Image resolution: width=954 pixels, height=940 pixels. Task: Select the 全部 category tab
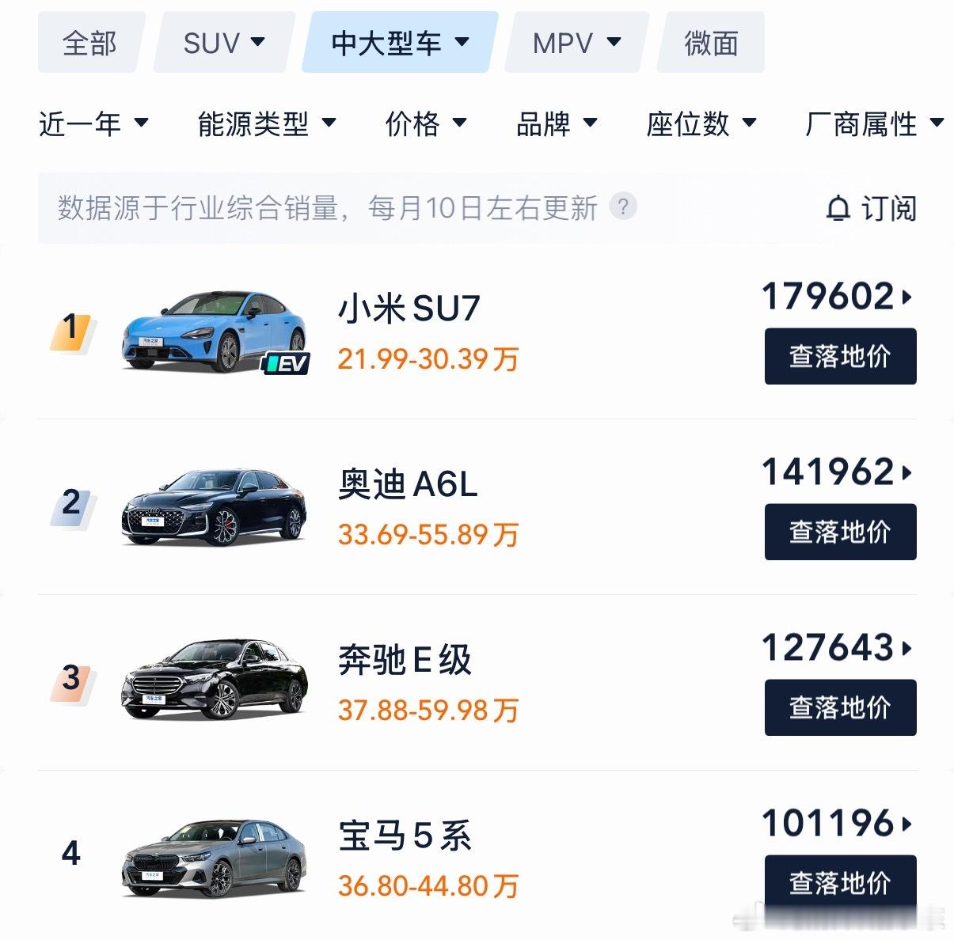pyautogui.click(x=90, y=43)
